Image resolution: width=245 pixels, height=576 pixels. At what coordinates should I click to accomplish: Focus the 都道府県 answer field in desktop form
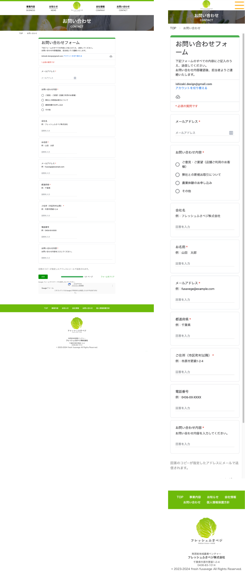click(x=59, y=194)
